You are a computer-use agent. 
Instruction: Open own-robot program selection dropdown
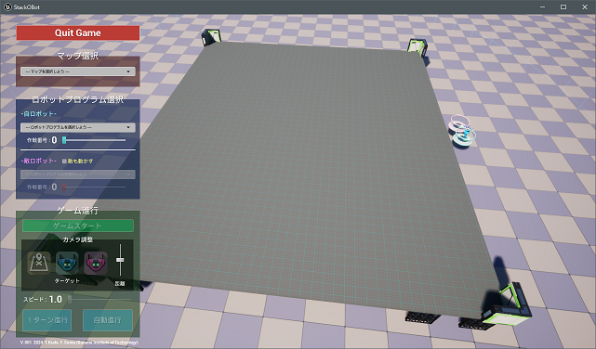(x=78, y=127)
